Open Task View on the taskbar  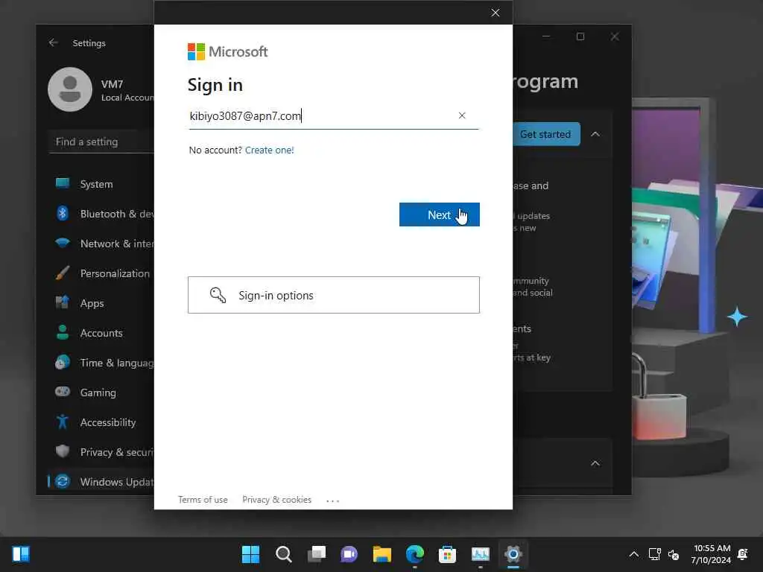coord(316,554)
